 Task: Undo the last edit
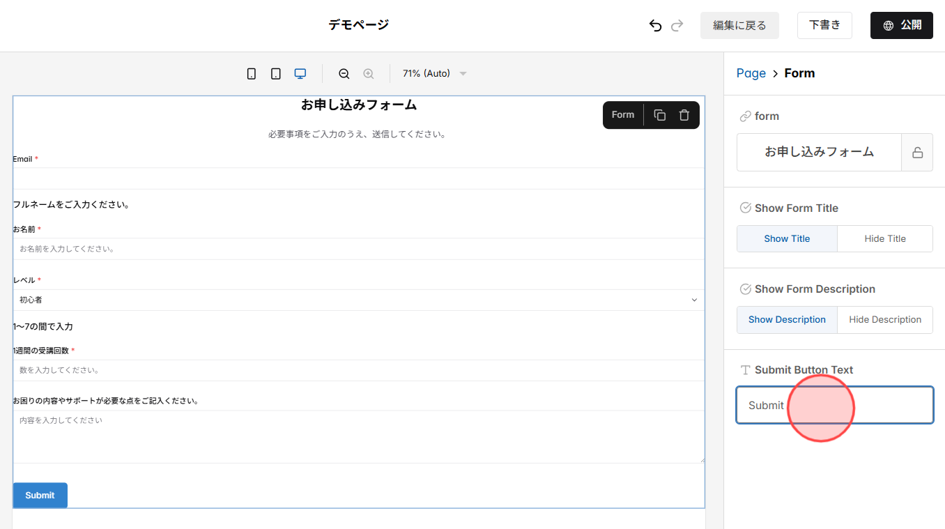click(654, 25)
